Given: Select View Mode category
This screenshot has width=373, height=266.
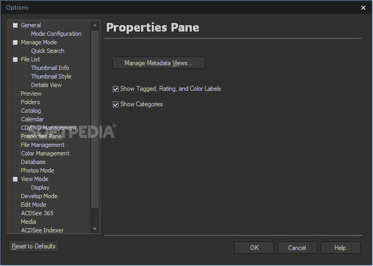Looking at the screenshot, I should (x=35, y=179).
